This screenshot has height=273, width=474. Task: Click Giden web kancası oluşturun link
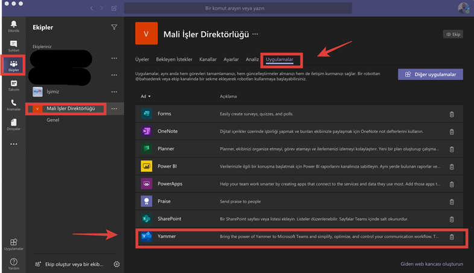(x=431, y=264)
